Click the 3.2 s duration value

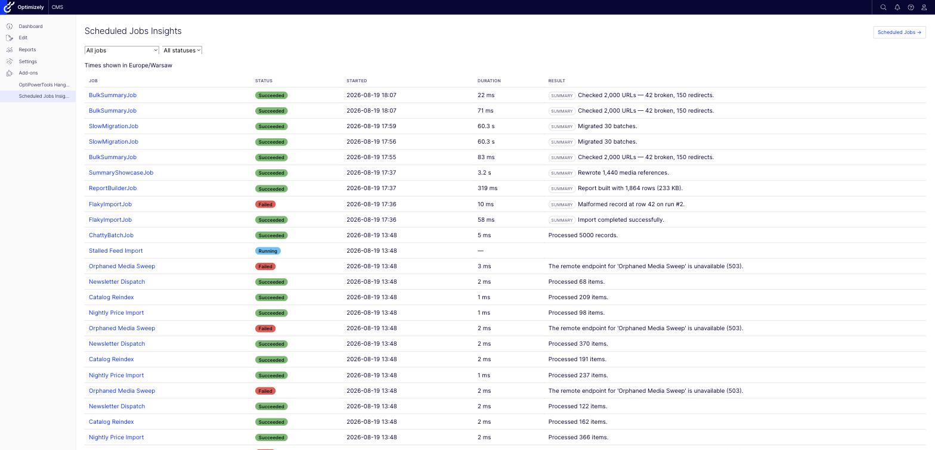pos(484,173)
